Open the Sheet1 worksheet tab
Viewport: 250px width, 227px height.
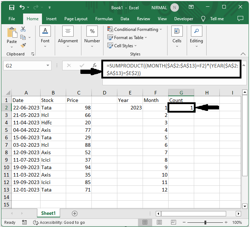tap(48, 214)
